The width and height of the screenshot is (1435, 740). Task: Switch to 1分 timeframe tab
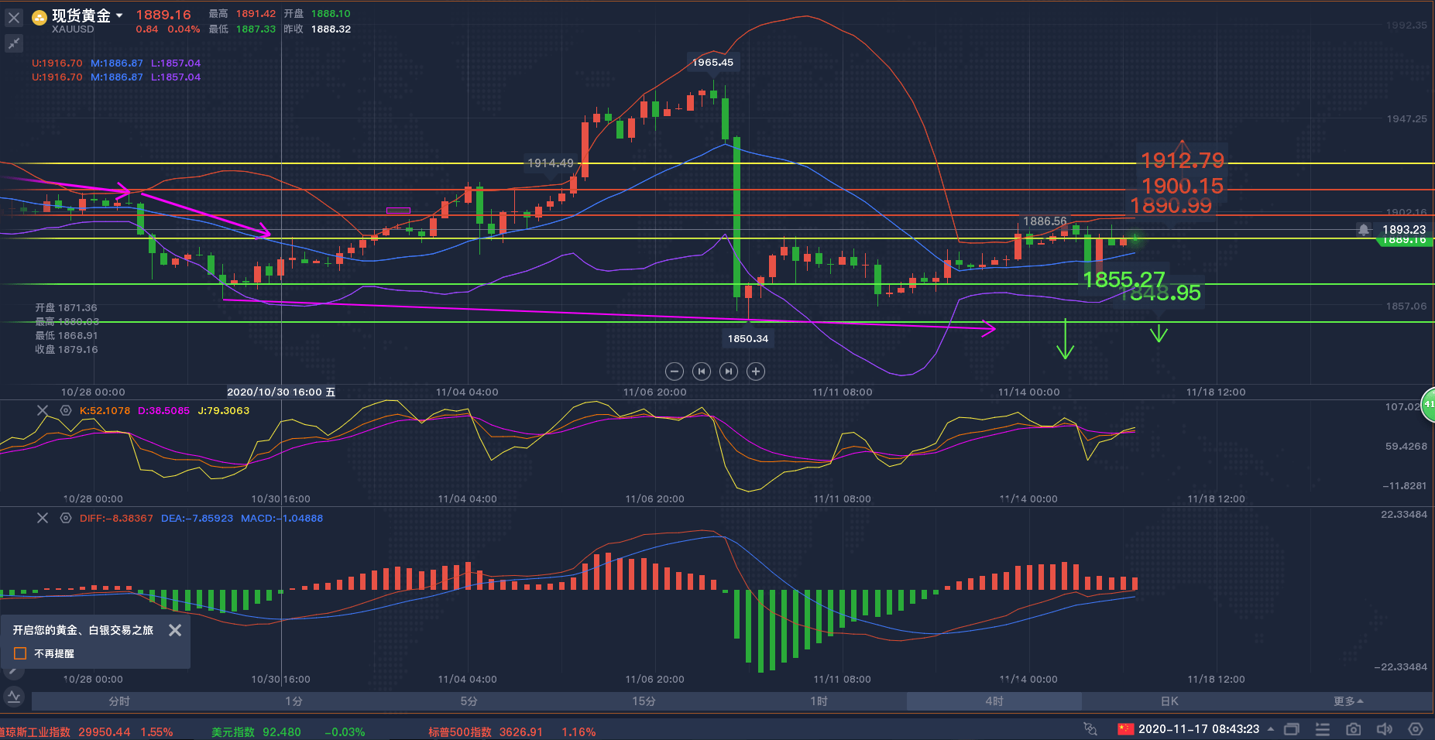(x=294, y=701)
